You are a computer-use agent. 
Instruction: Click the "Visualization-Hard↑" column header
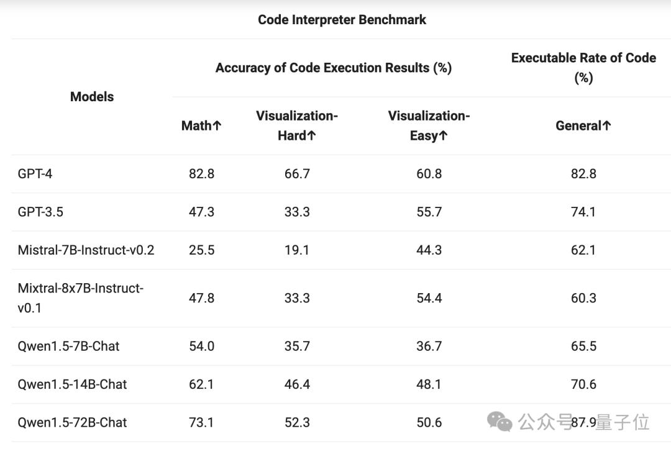[296, 125]
